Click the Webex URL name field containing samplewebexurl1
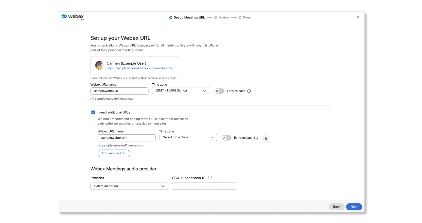Screen dimensions: 422x223 (x=127, y=138)
